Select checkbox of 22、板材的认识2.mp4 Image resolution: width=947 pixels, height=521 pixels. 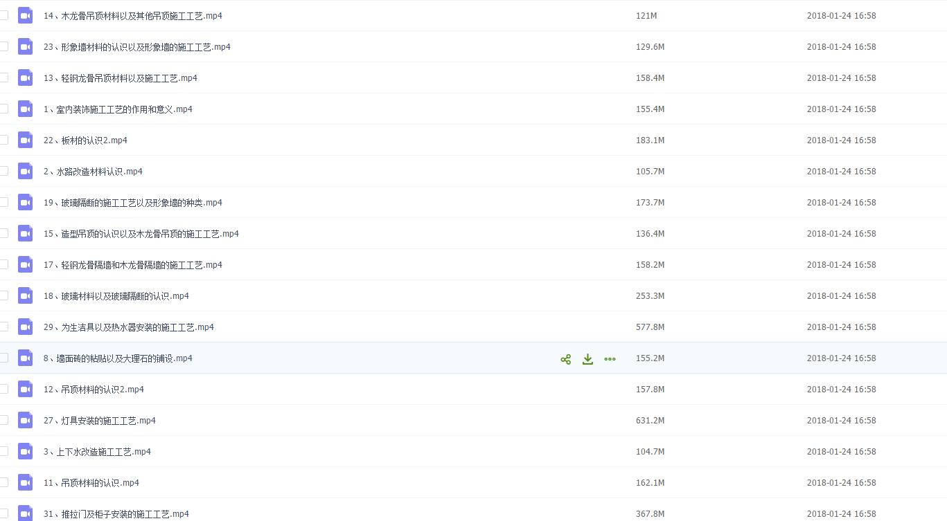(3, 140)
